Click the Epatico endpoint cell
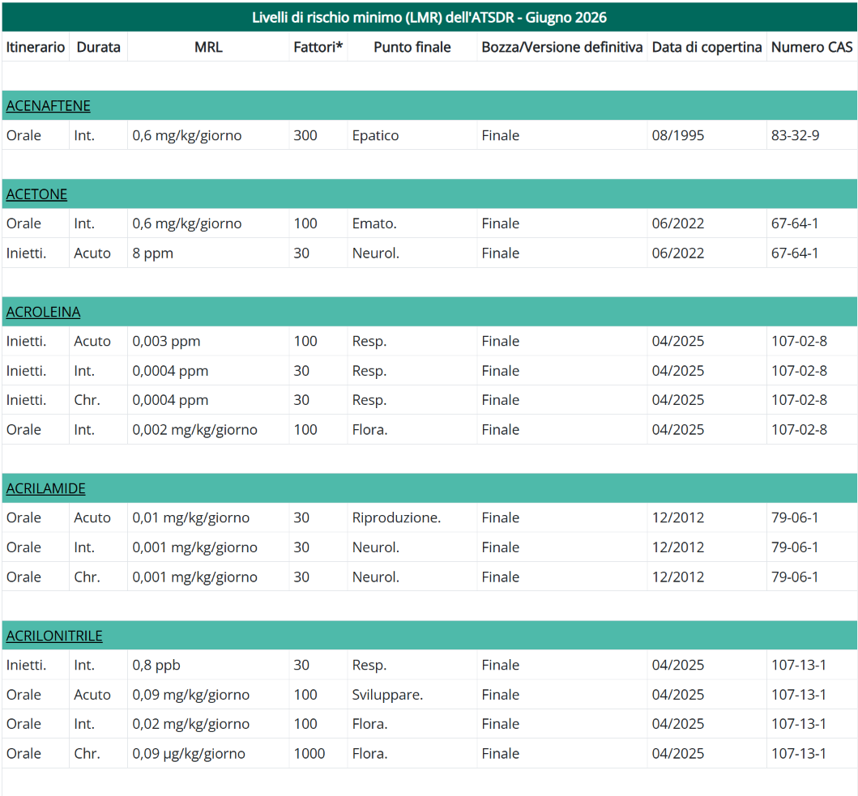This screenshot has width=858, height=796. (x=375, y=135)
